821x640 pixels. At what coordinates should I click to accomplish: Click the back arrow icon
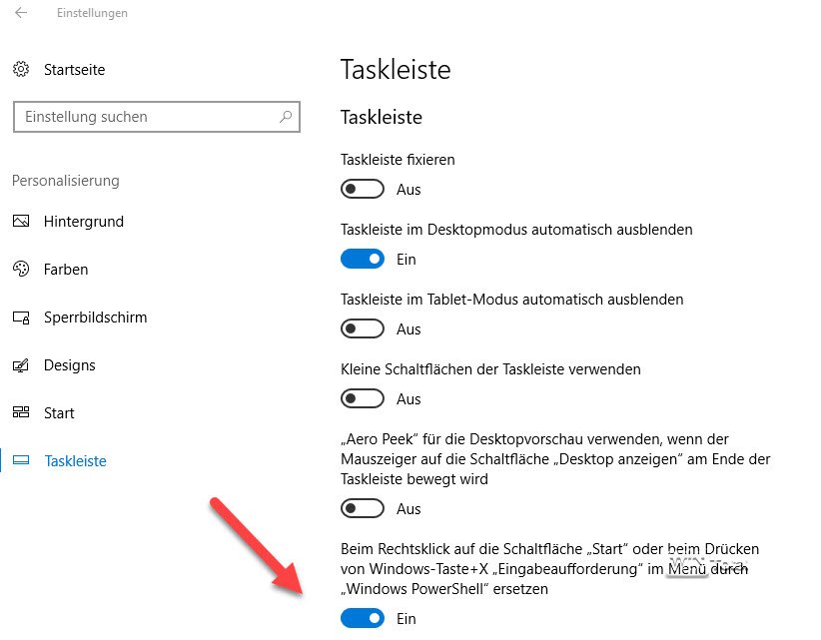21,13
